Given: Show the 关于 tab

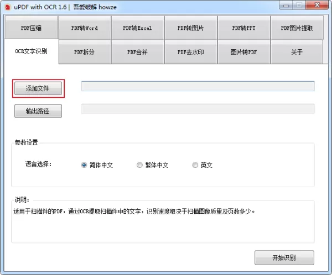Looking at the screenshot, I should 297,52.
